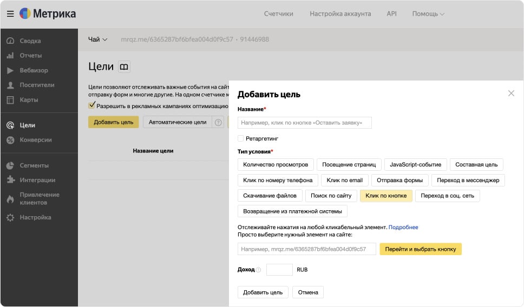Enable the Ретаргетинг checkbox
The image size is (524, 307).
(241, 138)
